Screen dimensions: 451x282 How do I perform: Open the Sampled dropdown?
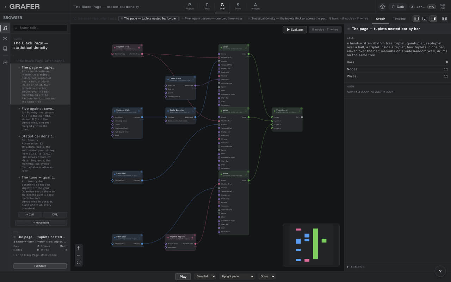205,276
